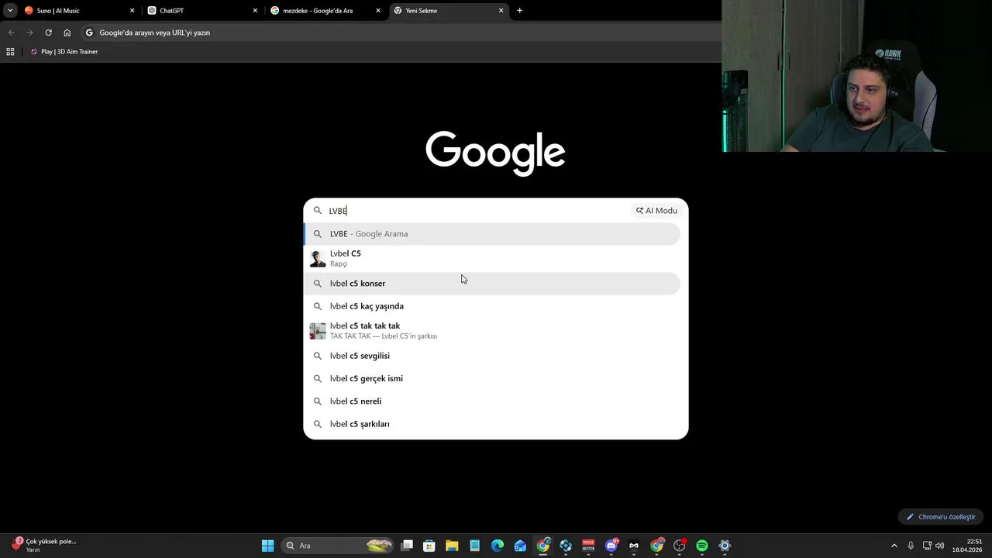Open OBS Studio from the taskbar
Screen dimensions: 992x558
tap(680, 546)
